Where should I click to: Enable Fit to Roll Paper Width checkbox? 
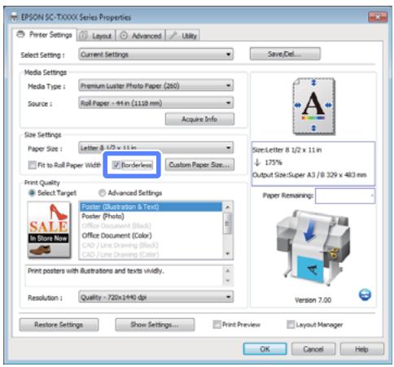click(x=33, y=165)
